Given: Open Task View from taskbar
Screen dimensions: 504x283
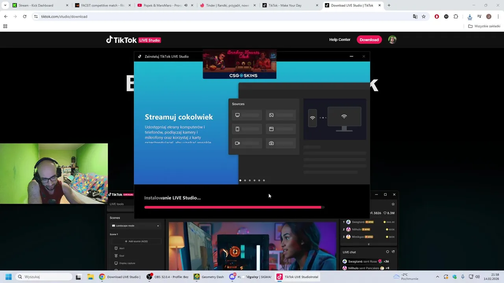Looking at the screenshot, I should pyautogui.click(x=78, y=277).
